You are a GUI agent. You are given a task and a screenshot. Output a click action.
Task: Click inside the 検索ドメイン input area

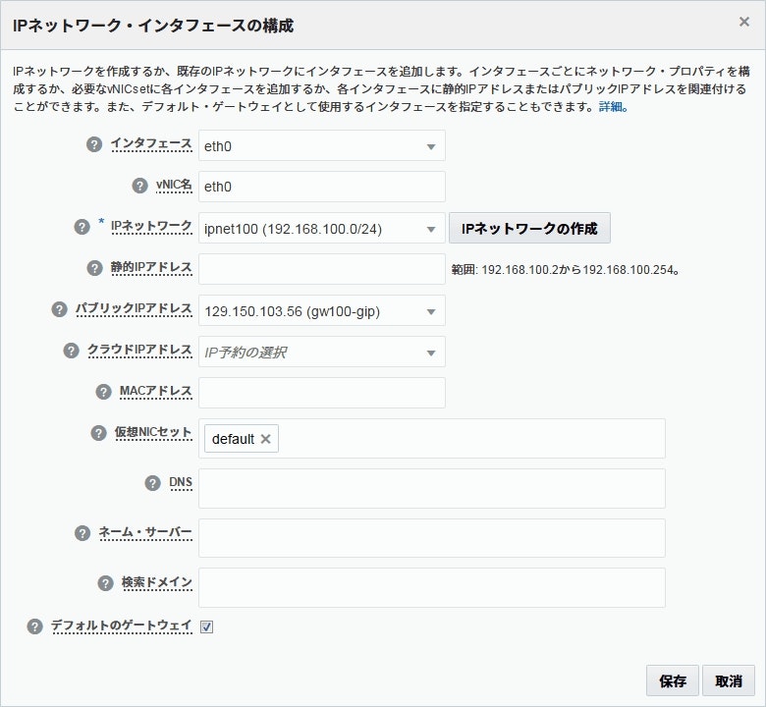432,588
